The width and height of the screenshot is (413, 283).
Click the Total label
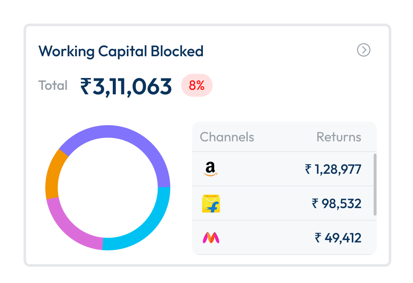(53, 86)
